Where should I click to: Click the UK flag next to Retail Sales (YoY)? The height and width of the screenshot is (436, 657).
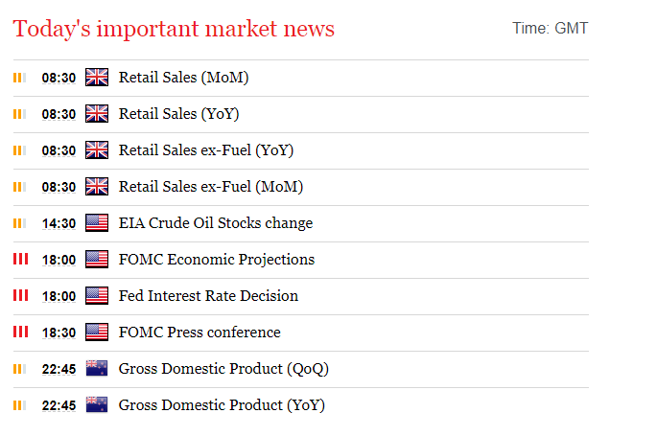pyautogui.click(x=97, y=114)
